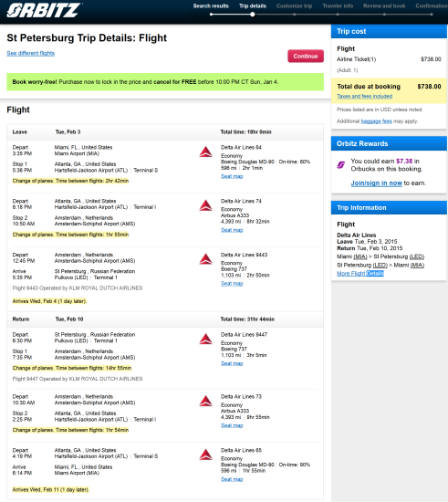Open the More Flight Details link
Image resolution: width=448 pixels, height=502 pixels.
tap(360, 274)
